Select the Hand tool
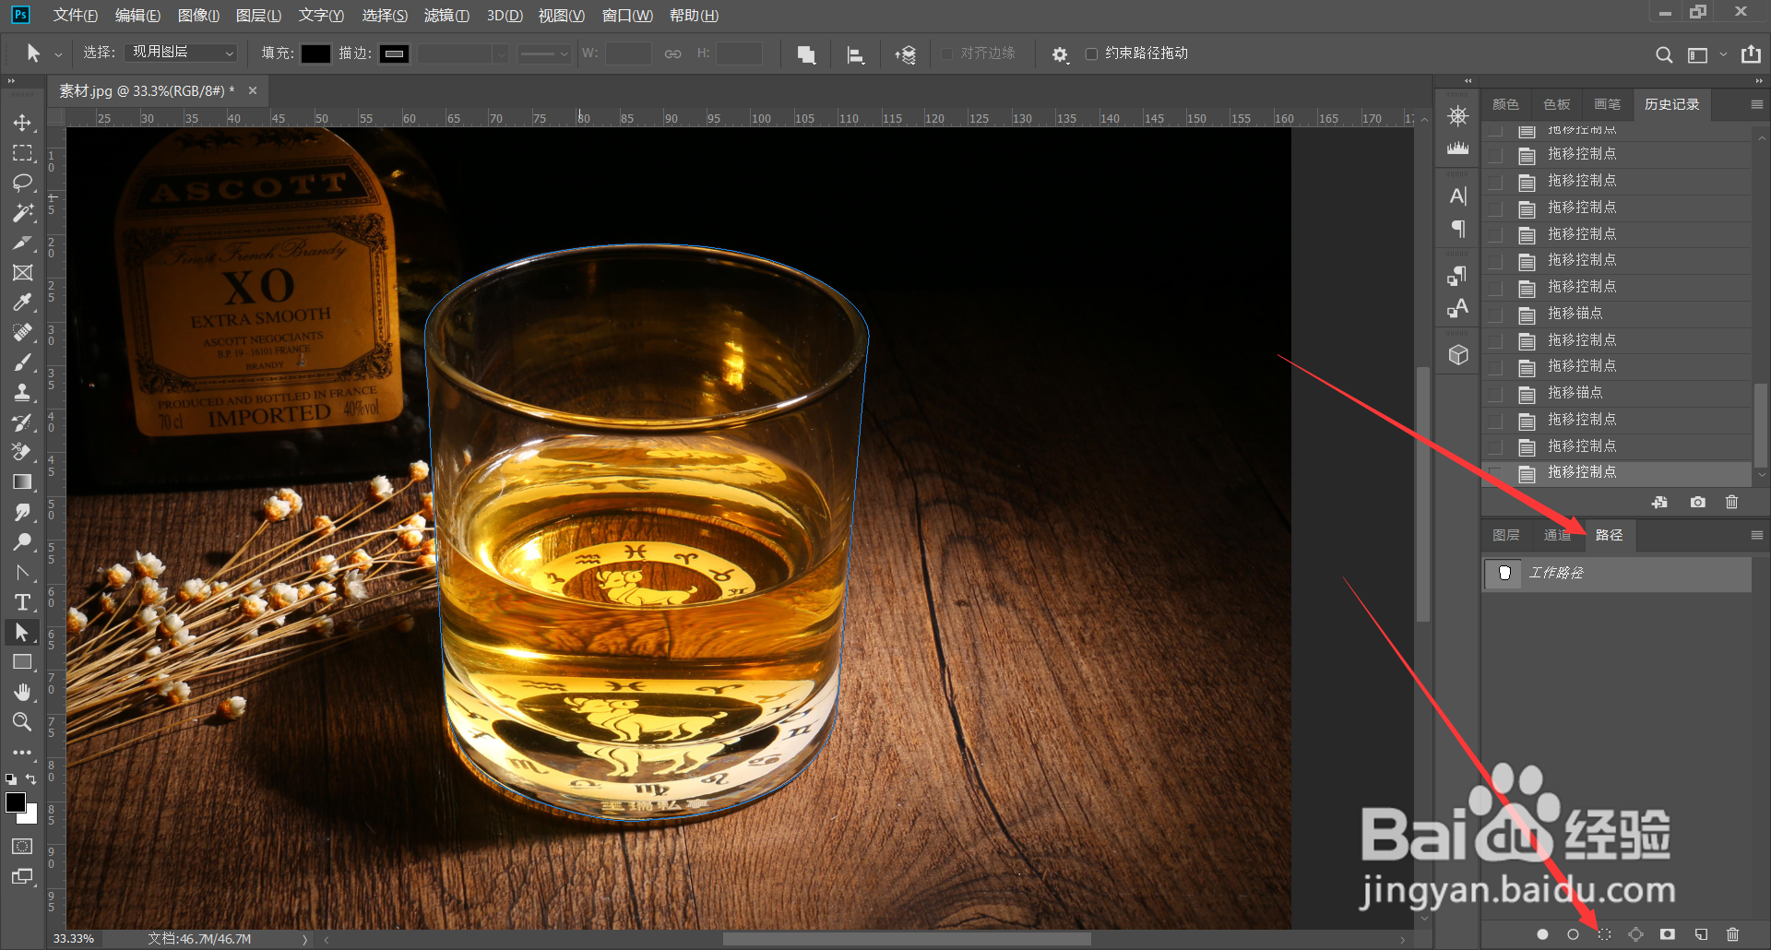Screen dimensions: 1771x950 [22, 692]
